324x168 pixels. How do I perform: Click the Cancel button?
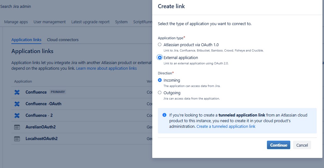[x=302, y=145]
